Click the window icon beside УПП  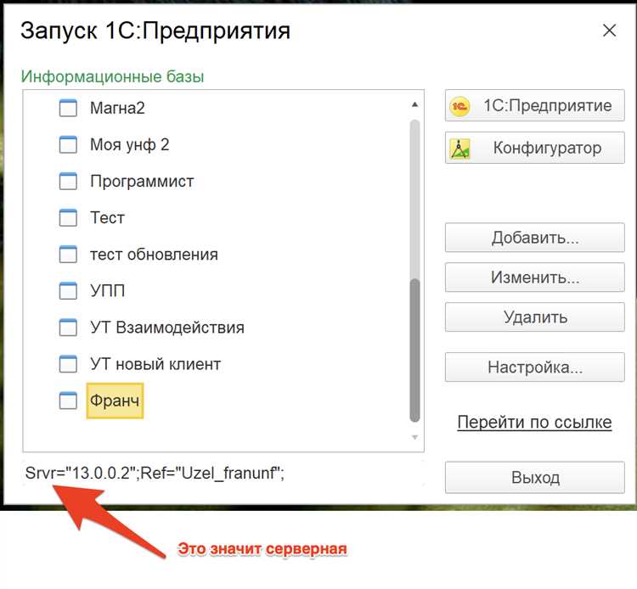point(68,290)
